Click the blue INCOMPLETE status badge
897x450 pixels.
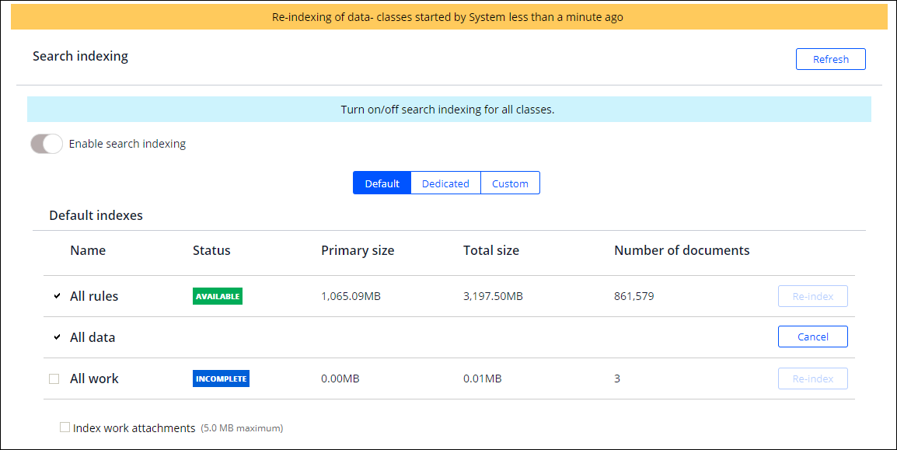[221, 378]
